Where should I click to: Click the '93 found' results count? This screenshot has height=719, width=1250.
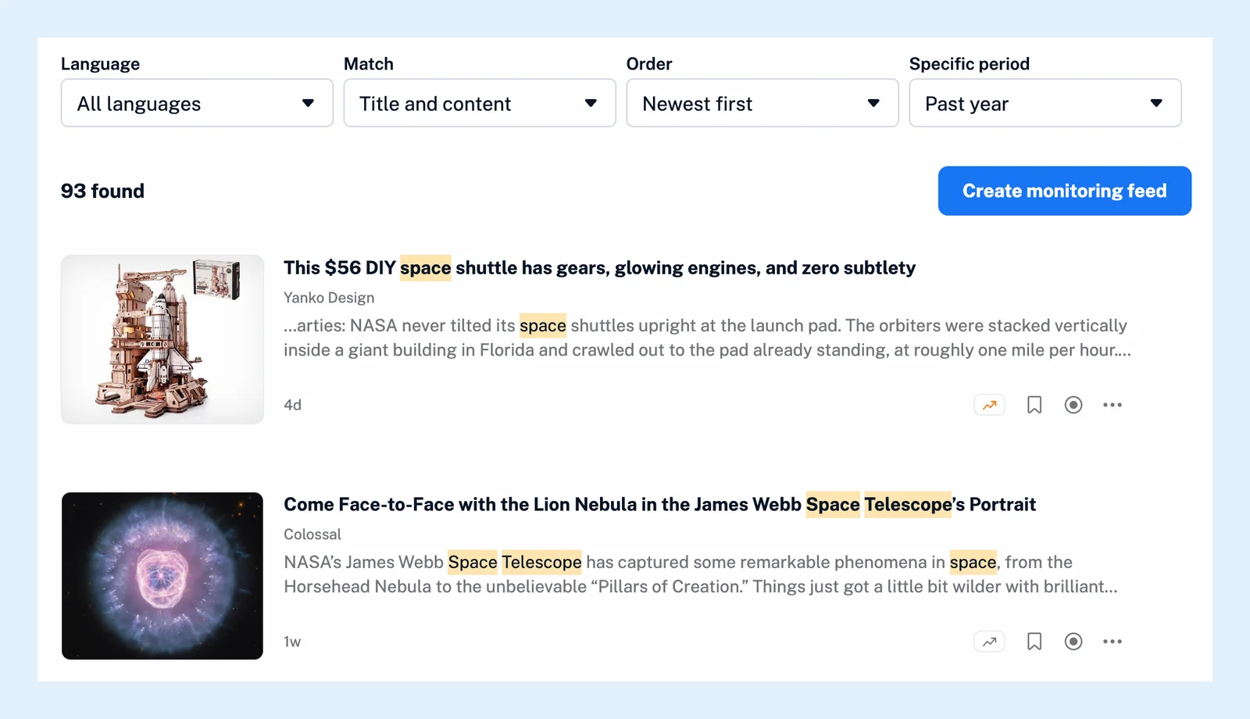coord(102,191)
